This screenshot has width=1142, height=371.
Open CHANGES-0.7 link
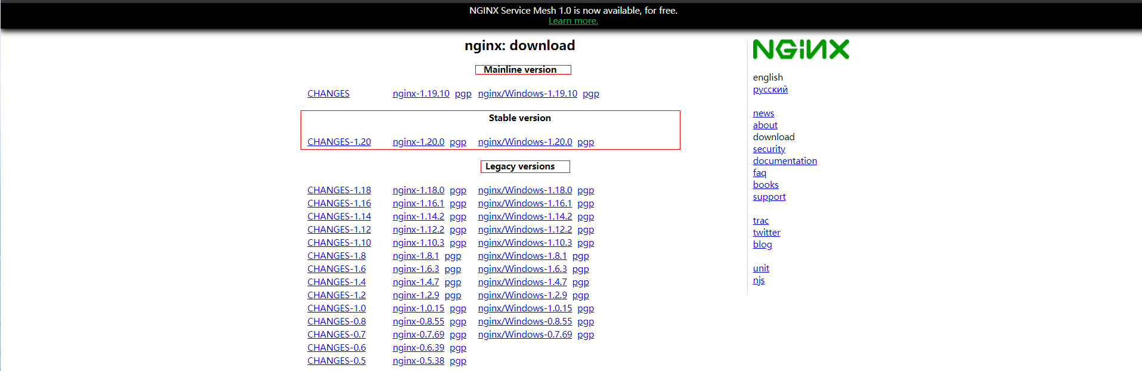pos(337,335)
